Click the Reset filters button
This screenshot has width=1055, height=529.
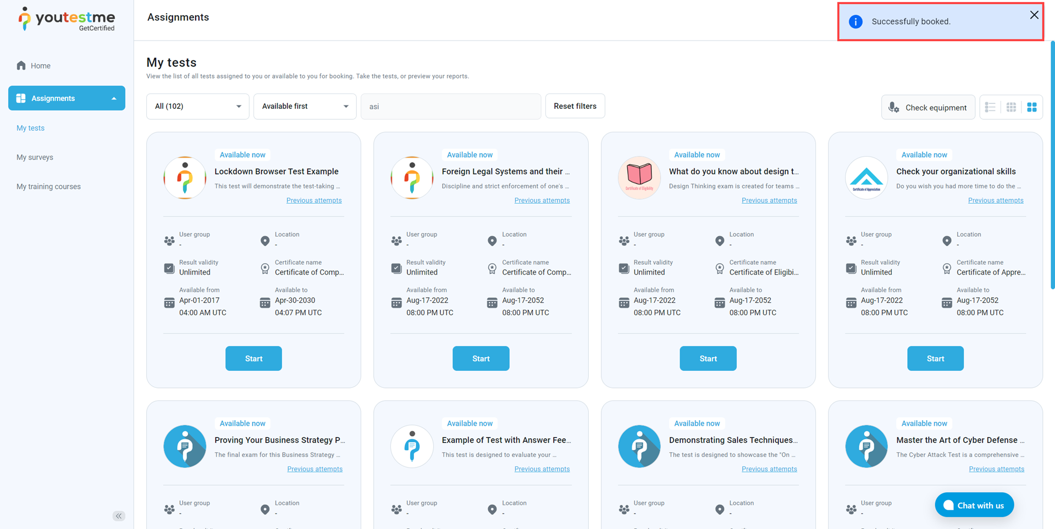[x=575, y=107]
